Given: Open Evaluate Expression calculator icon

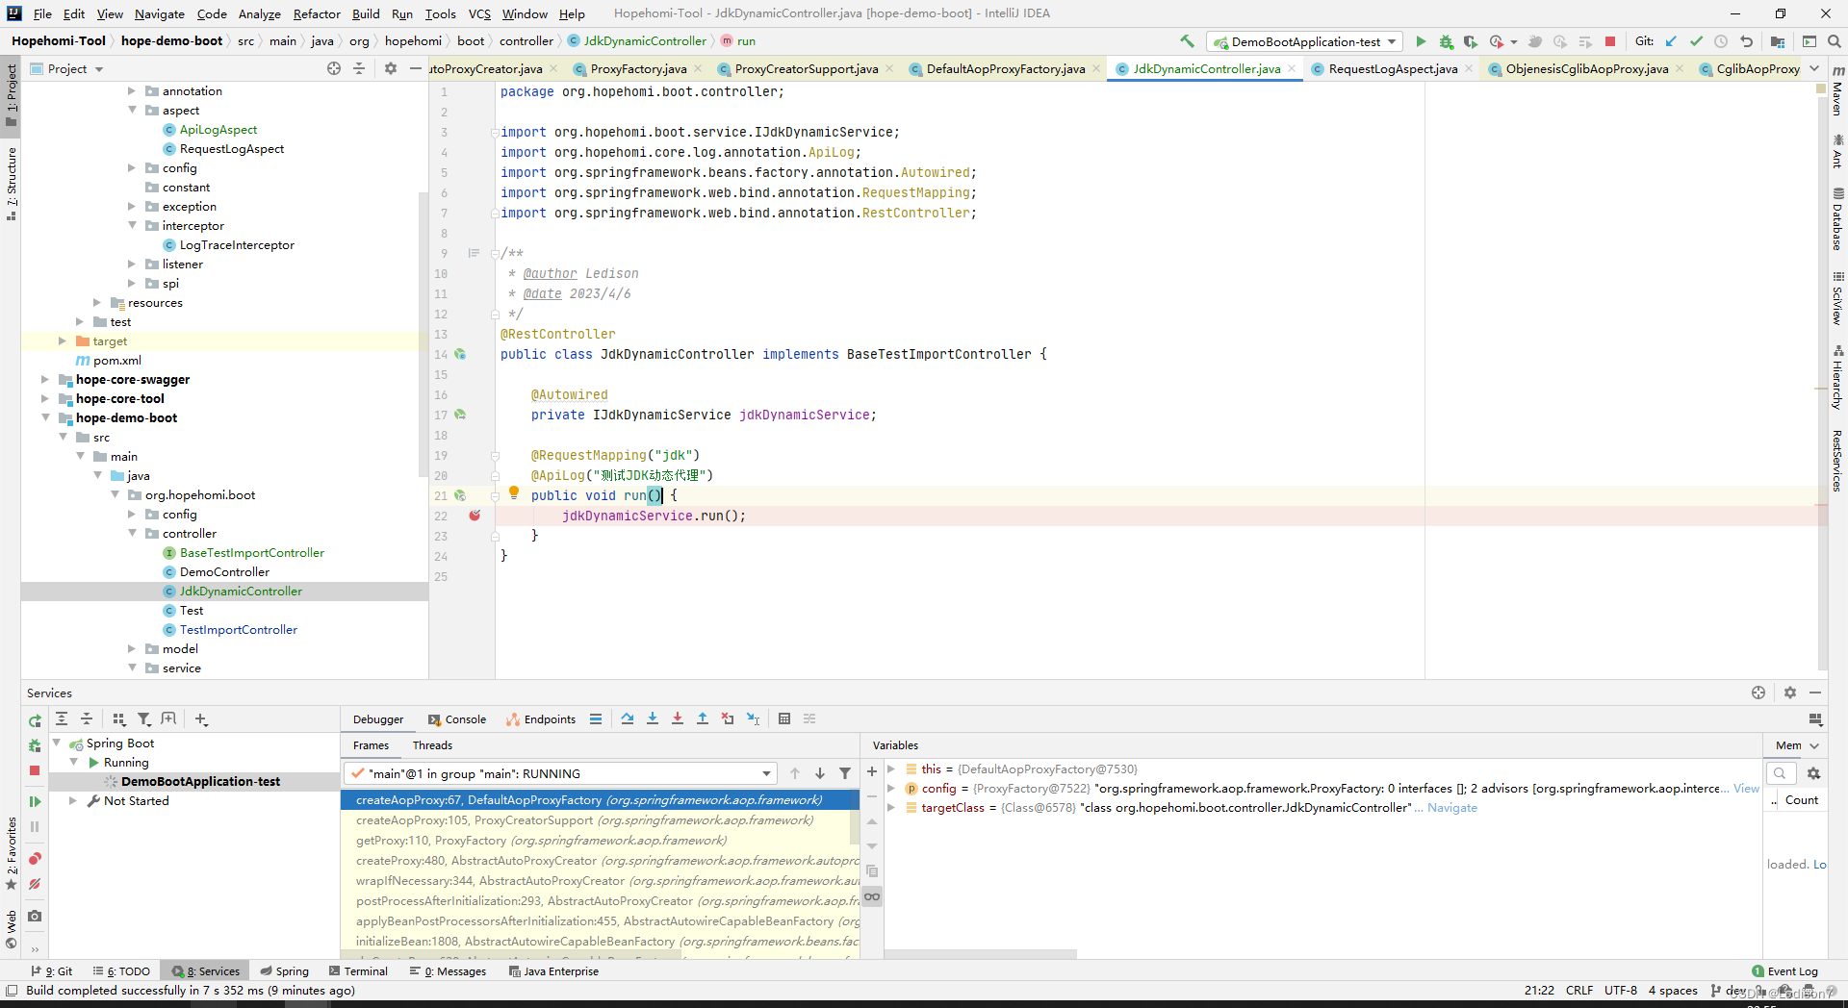Looking at the screenshot, I should 784,718.
